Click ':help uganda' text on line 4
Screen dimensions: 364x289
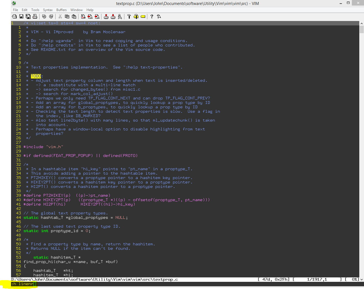pyautogui.click(x=56, y=41)
